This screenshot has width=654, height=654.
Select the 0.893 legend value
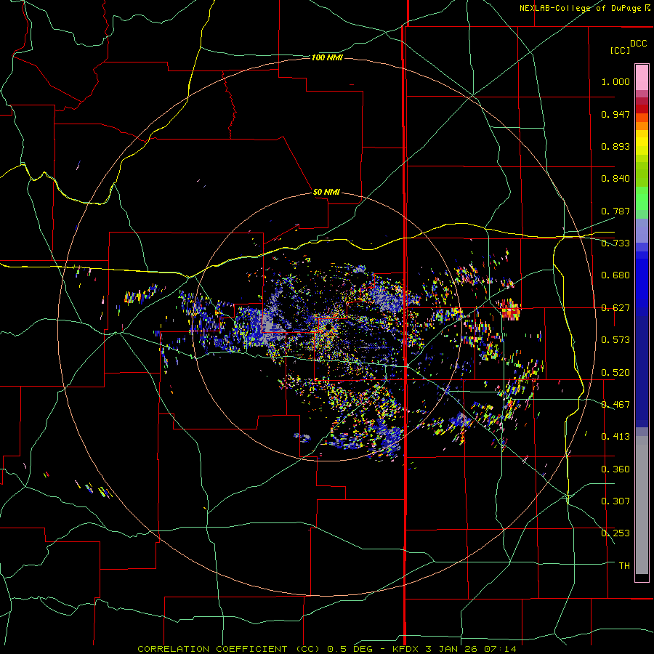tap(615, 146)
